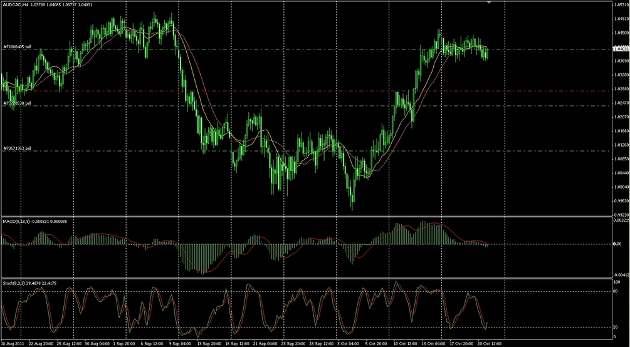The width and height of the screenshot is (630, 347).
Task: Click the 1.01660 price axis label
Action: click(621, 131)
